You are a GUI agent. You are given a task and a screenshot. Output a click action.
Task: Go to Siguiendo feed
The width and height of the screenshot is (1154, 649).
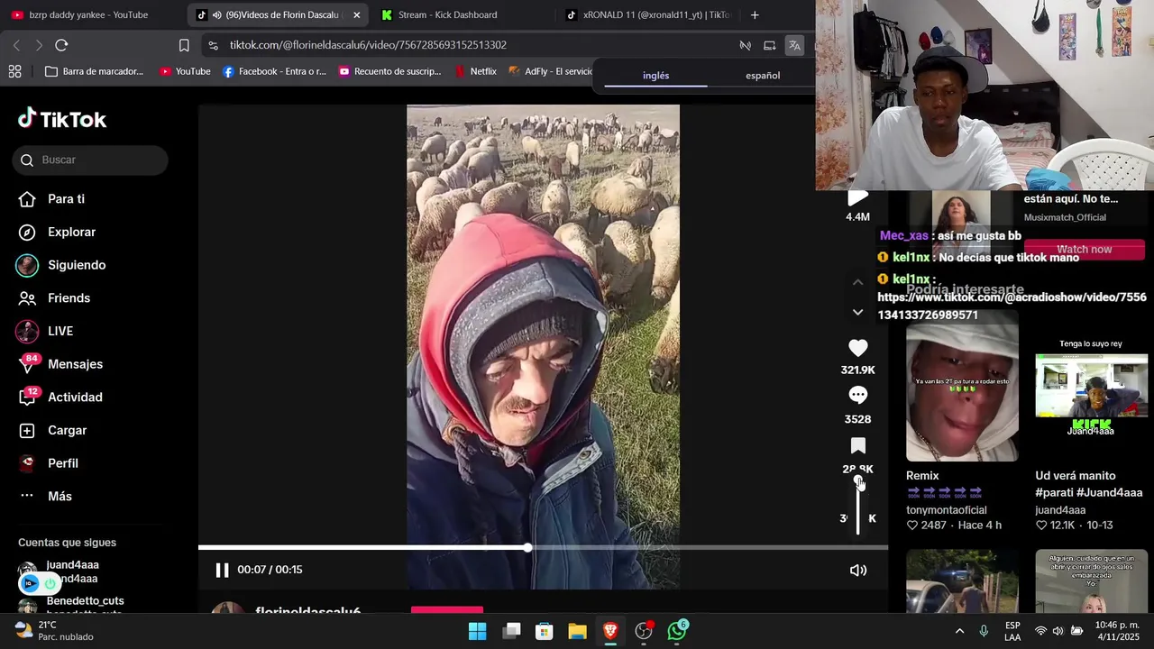coord(61,265)
